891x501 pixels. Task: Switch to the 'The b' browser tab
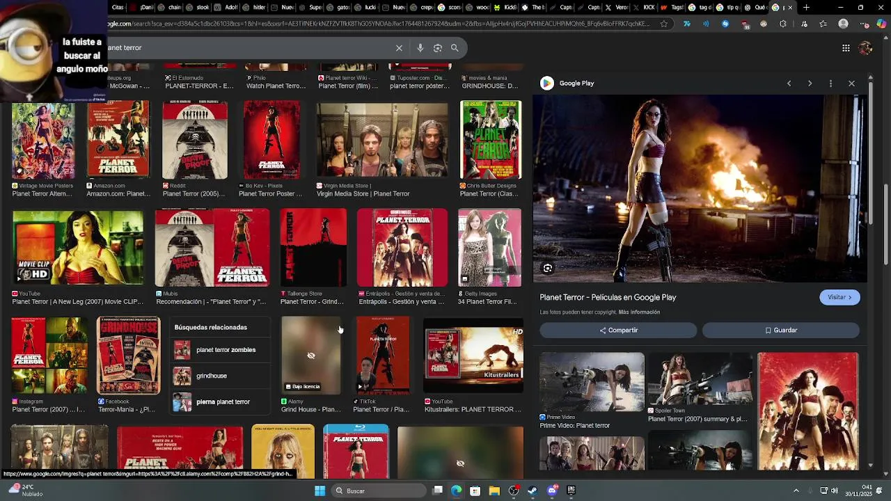point(533,8)
